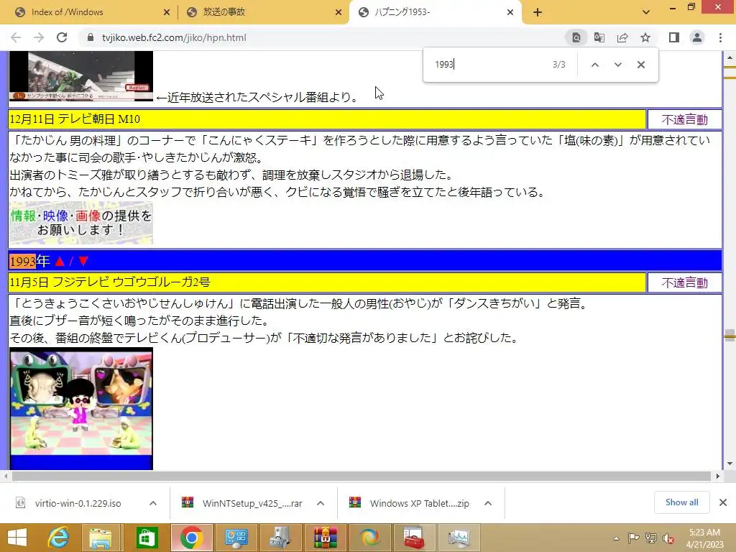The height and width of the screenshot is (552, 736).
Task: Open the Windows Start menu
Action: pyautogui.click(x=17, y=538)
